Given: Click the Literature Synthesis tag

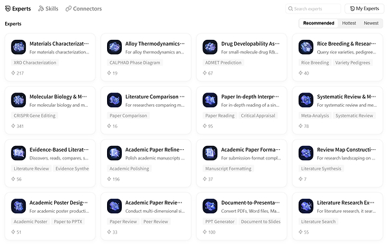Looking at the screenshot, I should click(x=321, y=168).
